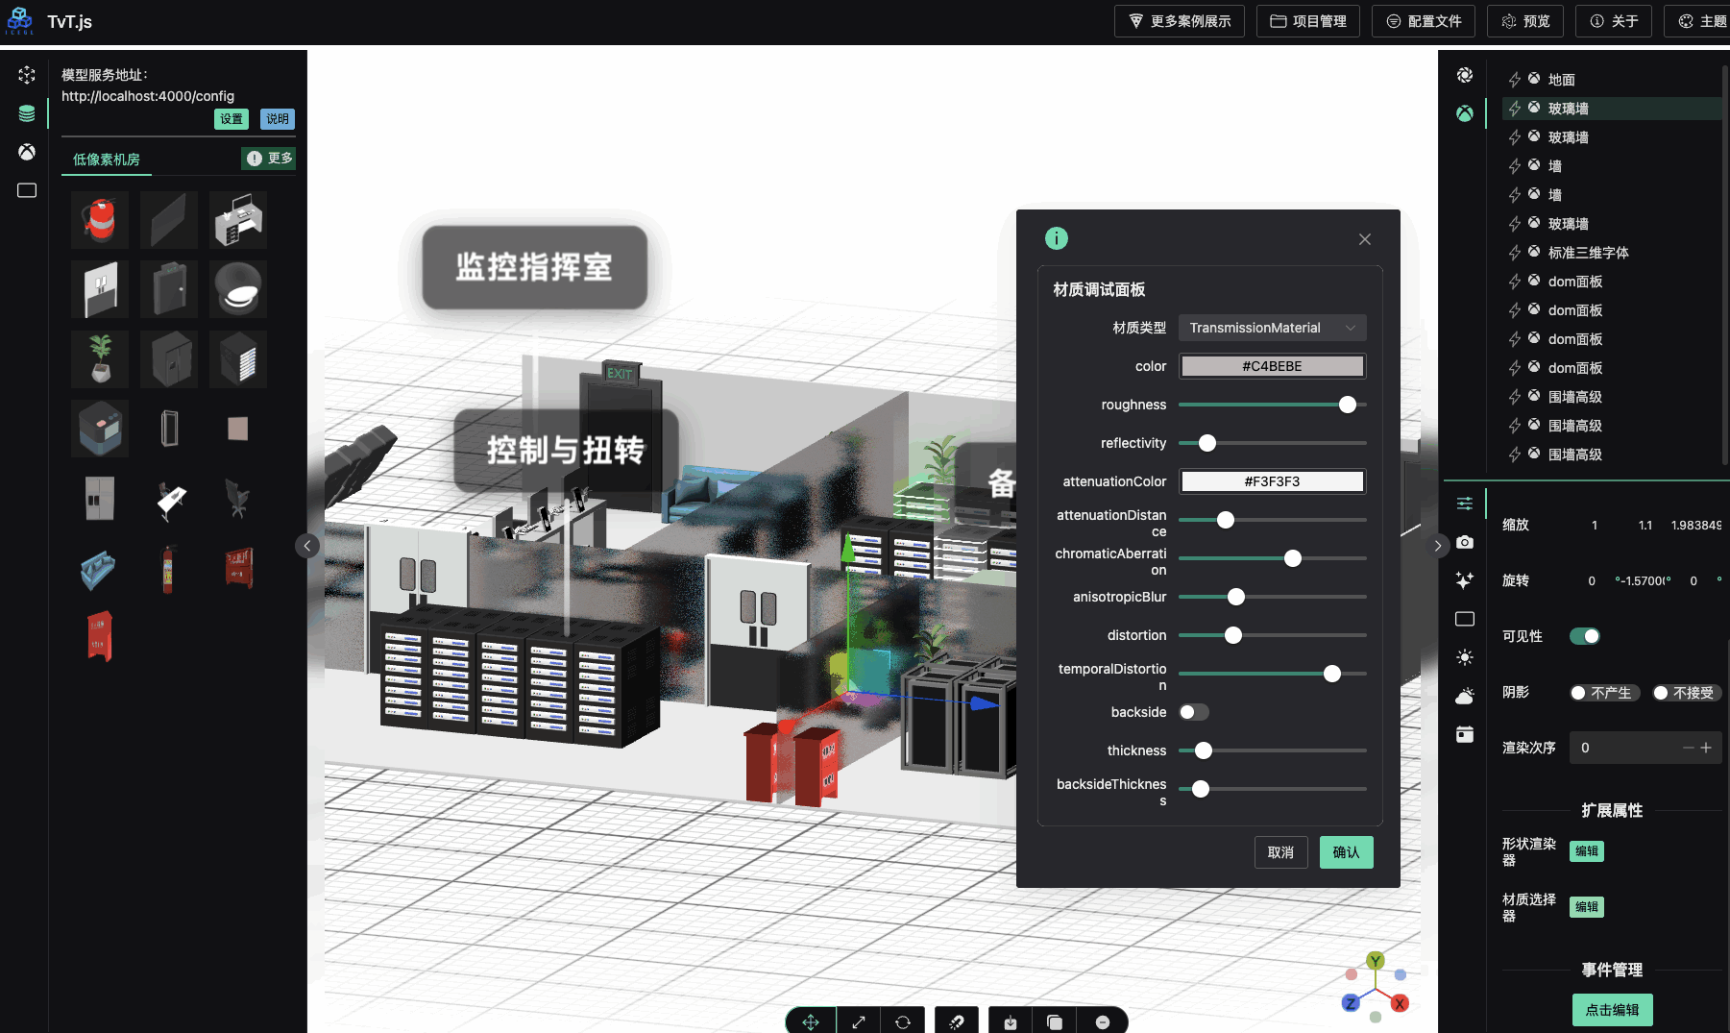
Task: Click the copy/duplicate object icon
Action: coord(1055,1021)
